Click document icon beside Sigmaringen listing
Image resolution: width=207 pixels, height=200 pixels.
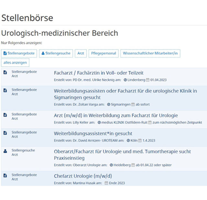tap(5, 90)
